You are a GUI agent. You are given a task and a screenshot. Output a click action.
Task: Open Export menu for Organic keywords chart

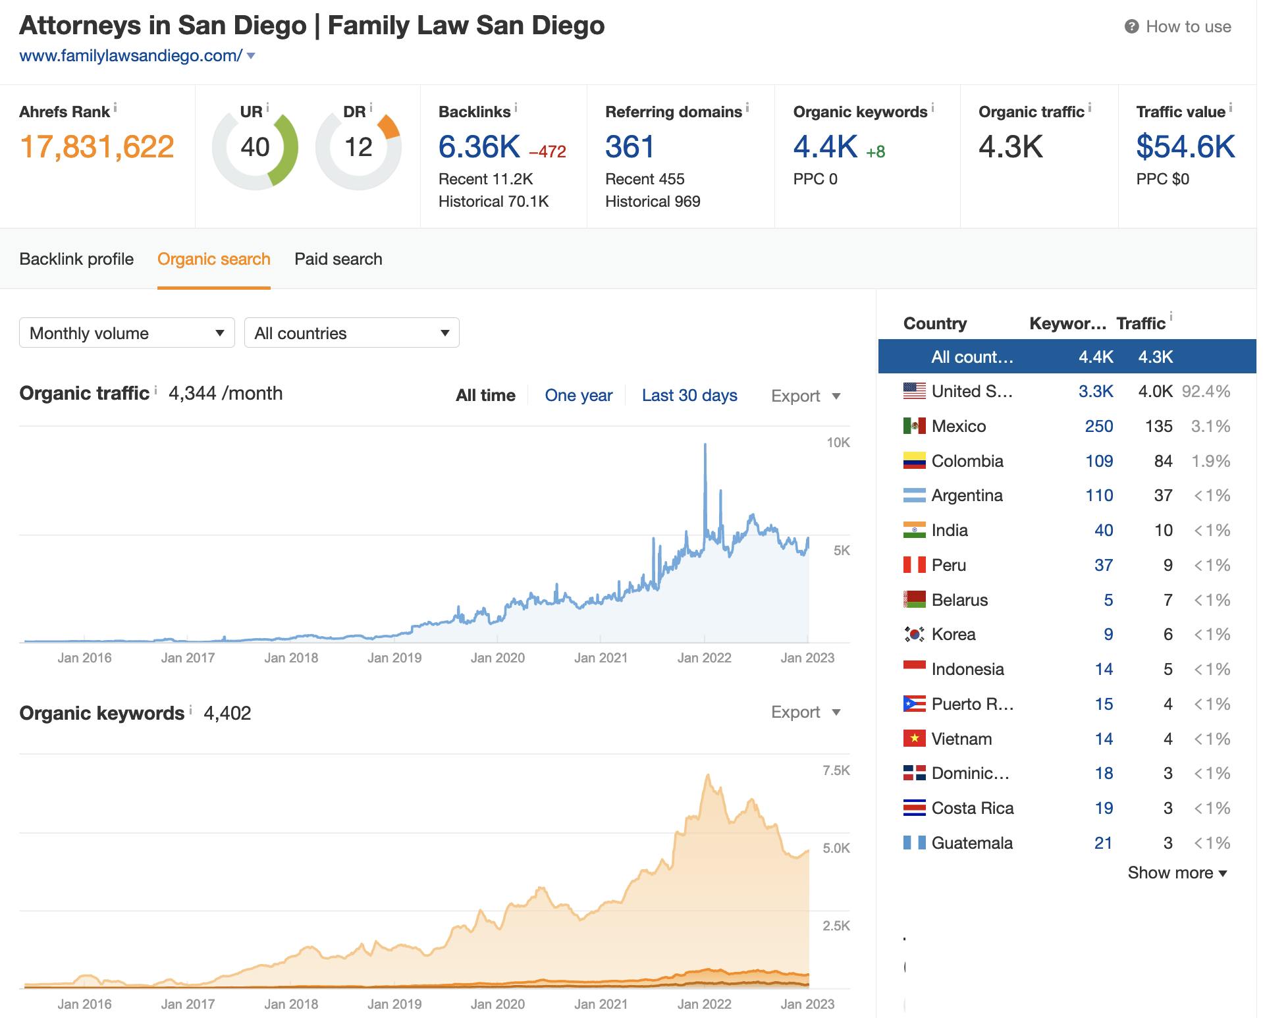pyautogui.click(x=806, y=712)
